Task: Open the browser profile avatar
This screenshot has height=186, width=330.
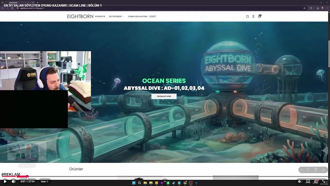Action: point(322,8)
